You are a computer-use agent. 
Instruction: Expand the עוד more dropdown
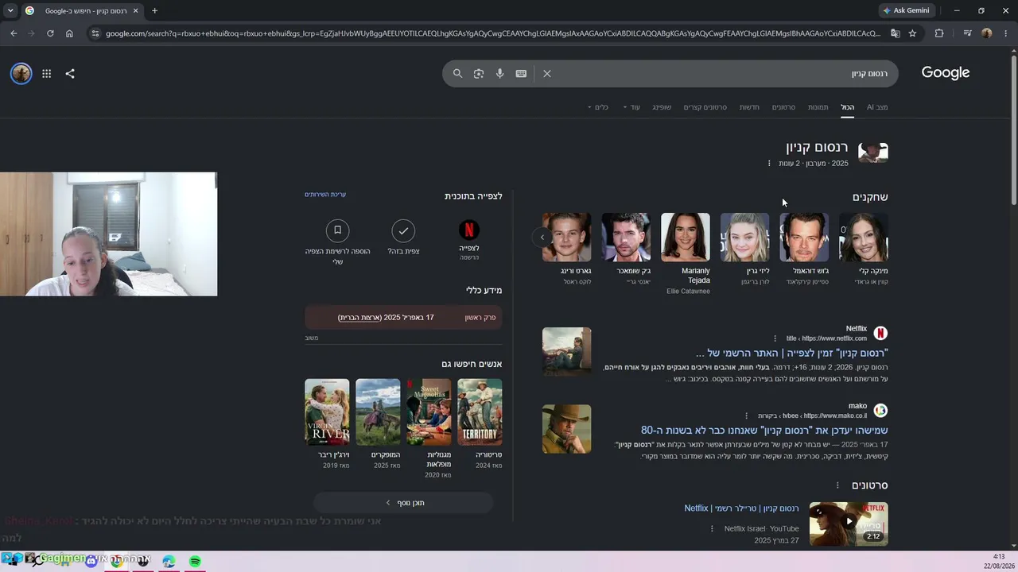631,107
